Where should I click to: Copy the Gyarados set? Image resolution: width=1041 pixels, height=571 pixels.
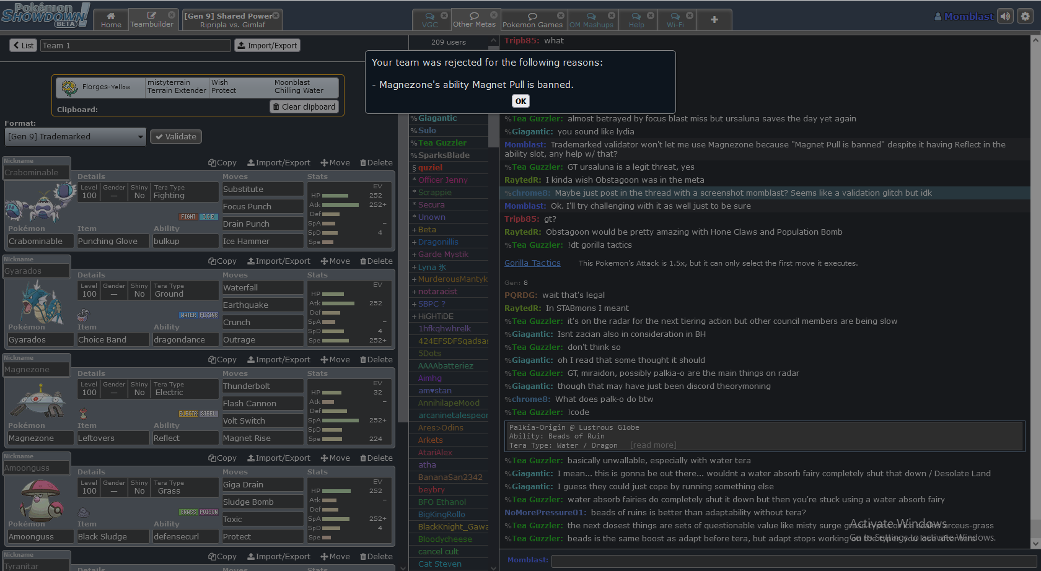[x=222, y=261]
